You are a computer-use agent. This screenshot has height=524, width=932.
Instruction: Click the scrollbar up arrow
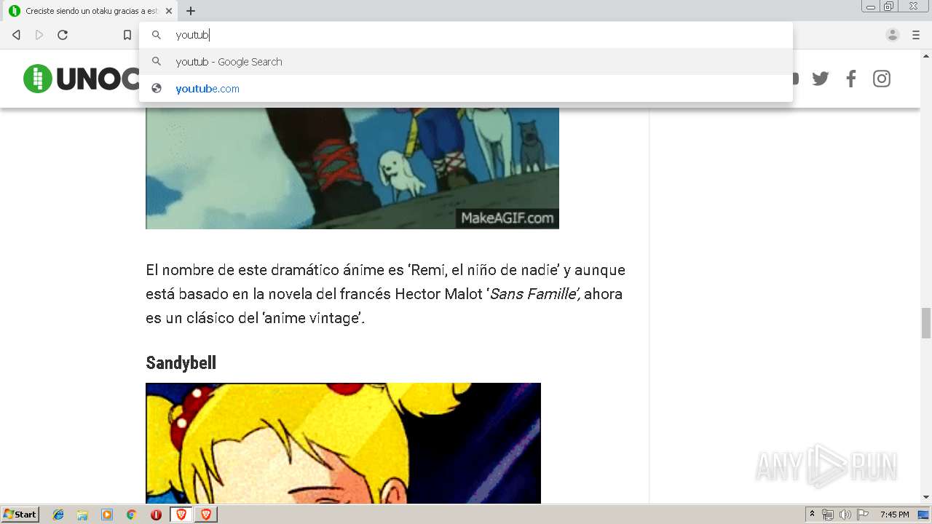pyautogui.click(x=926, y=56)
